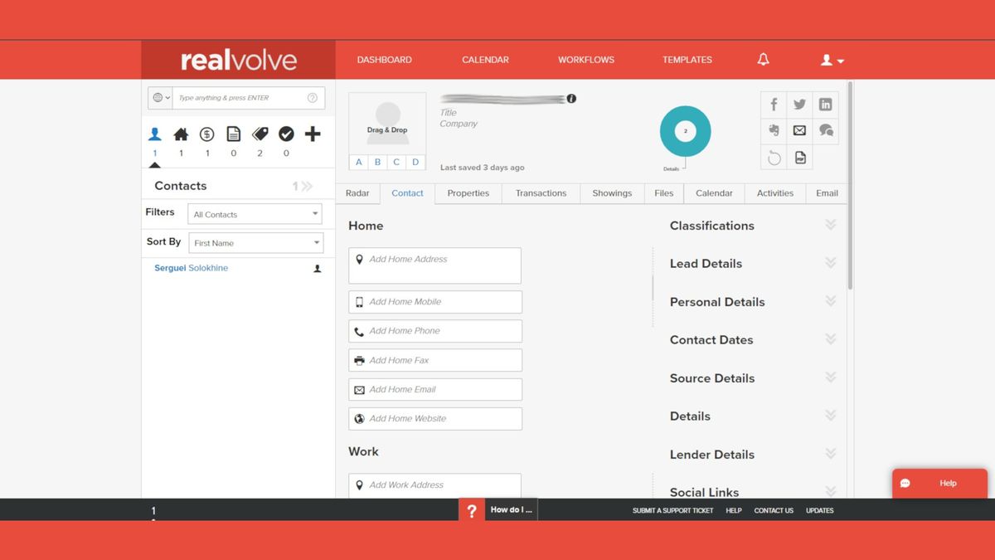Image resolution: width=995 pixels, height=560 pixels.
Task: Select rating C for the contact
Action: point(396,162)
